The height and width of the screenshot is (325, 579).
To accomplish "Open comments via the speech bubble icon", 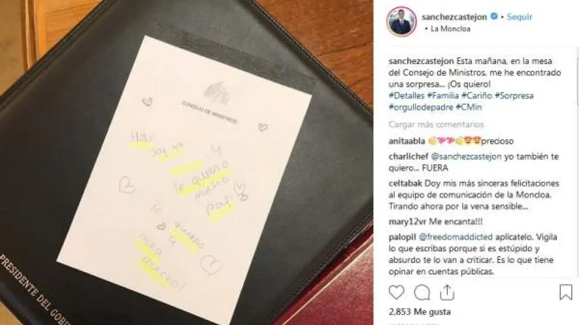I will coord(422,292).
